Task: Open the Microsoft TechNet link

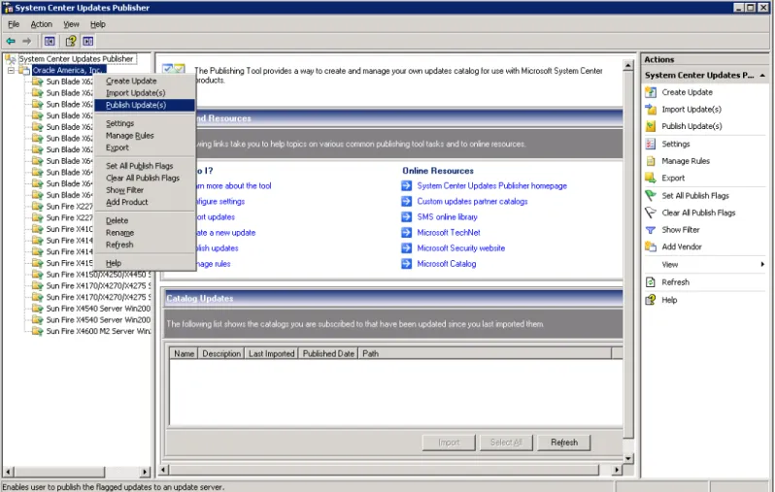Action: [x=449, y=233]
